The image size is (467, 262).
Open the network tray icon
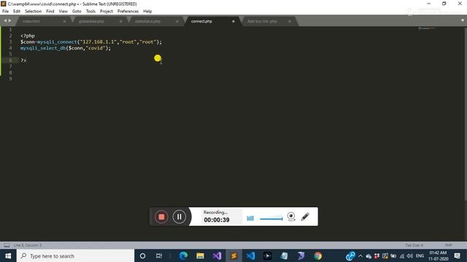click(x=402, y=256)
